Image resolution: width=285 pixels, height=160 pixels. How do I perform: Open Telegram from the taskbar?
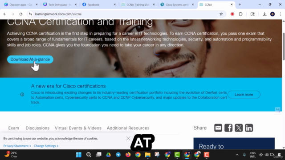pyautogui.click(x=118, y=155)
